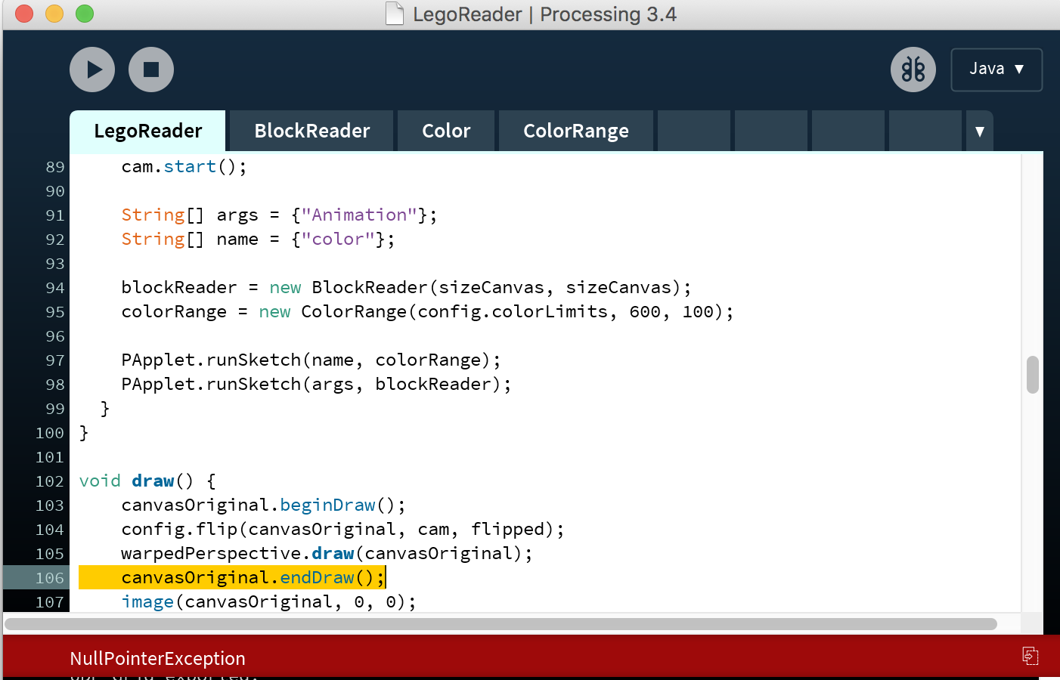Click image(canvasOriginal, 0, 0) line
This screenshot has width=1060, height=680.
pos(268,602)
